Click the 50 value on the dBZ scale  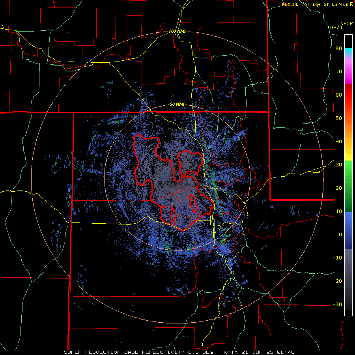click(x=339, y=118)
